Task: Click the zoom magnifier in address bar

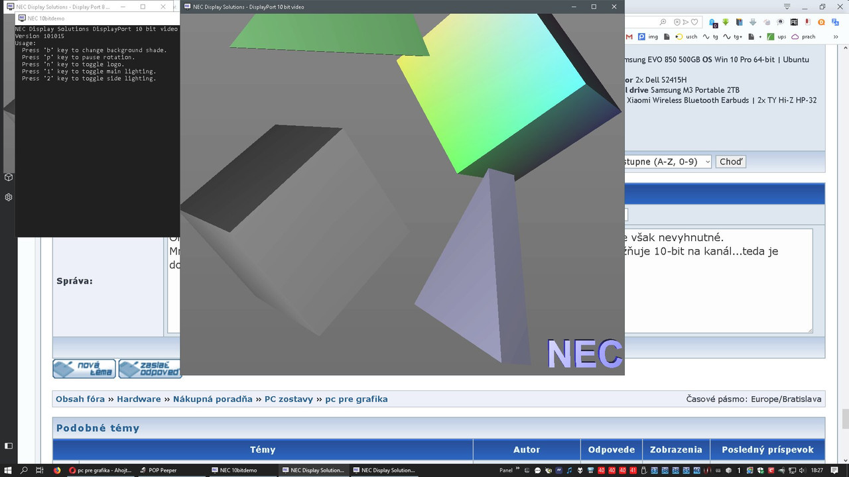Action: (x=663, y=22)
